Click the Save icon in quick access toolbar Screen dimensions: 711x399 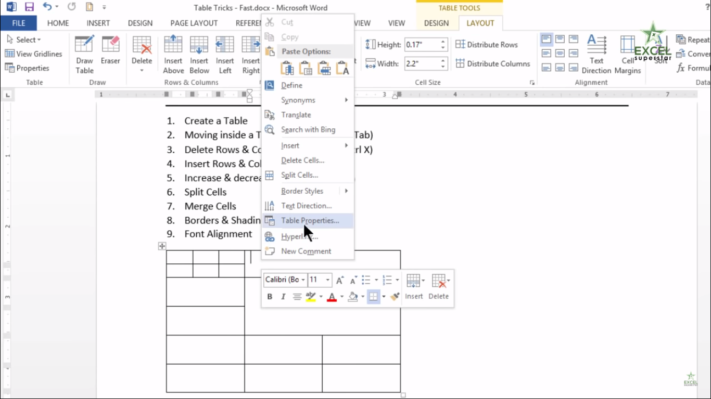pos(29,7)
